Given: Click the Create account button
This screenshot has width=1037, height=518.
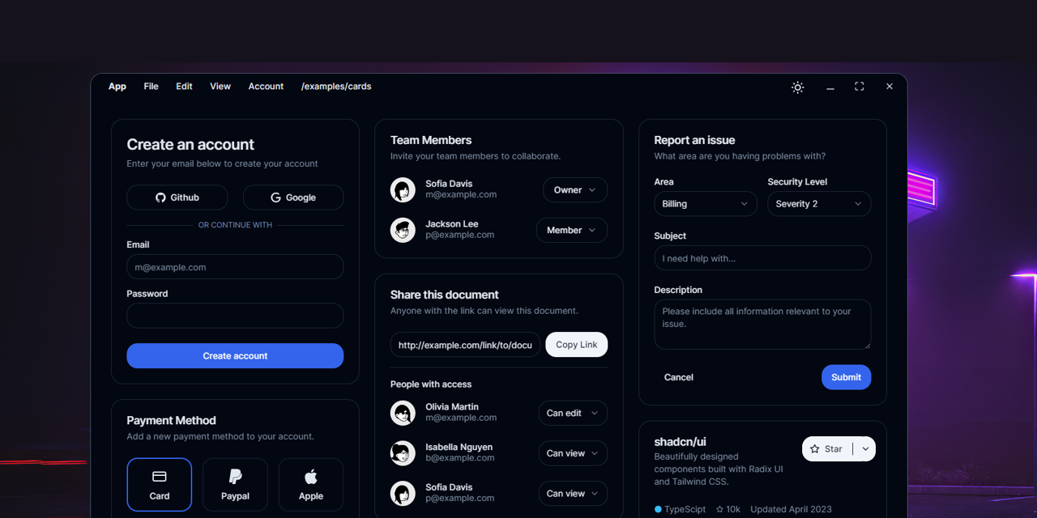Looking at the screenshot, I should pyautogui.click(x=235, y=355).
